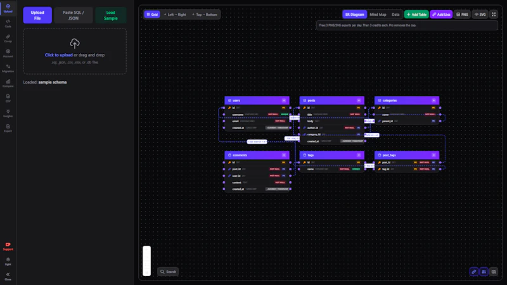Select the Top to Bottom layout option
Viewport: 507px width, 285px height.
point(204,14)
